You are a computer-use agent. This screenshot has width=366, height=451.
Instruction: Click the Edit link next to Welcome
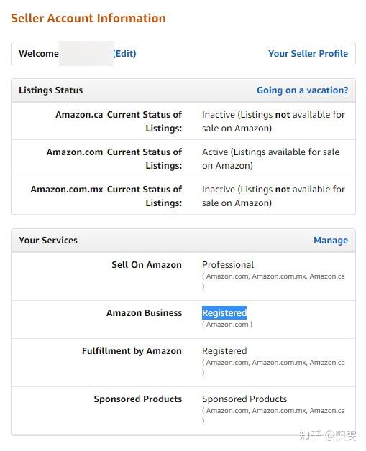tap(124, 53)
